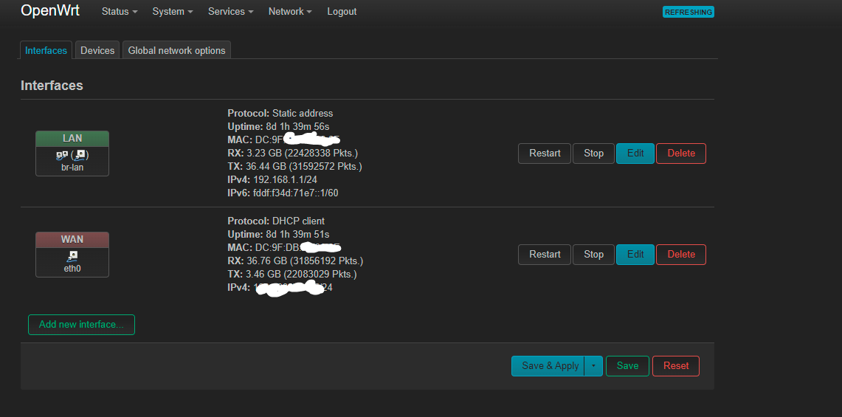This screenshot has height=417, width=842.
Task: Restart the LAN interface
Action: [x=545, y=154]
